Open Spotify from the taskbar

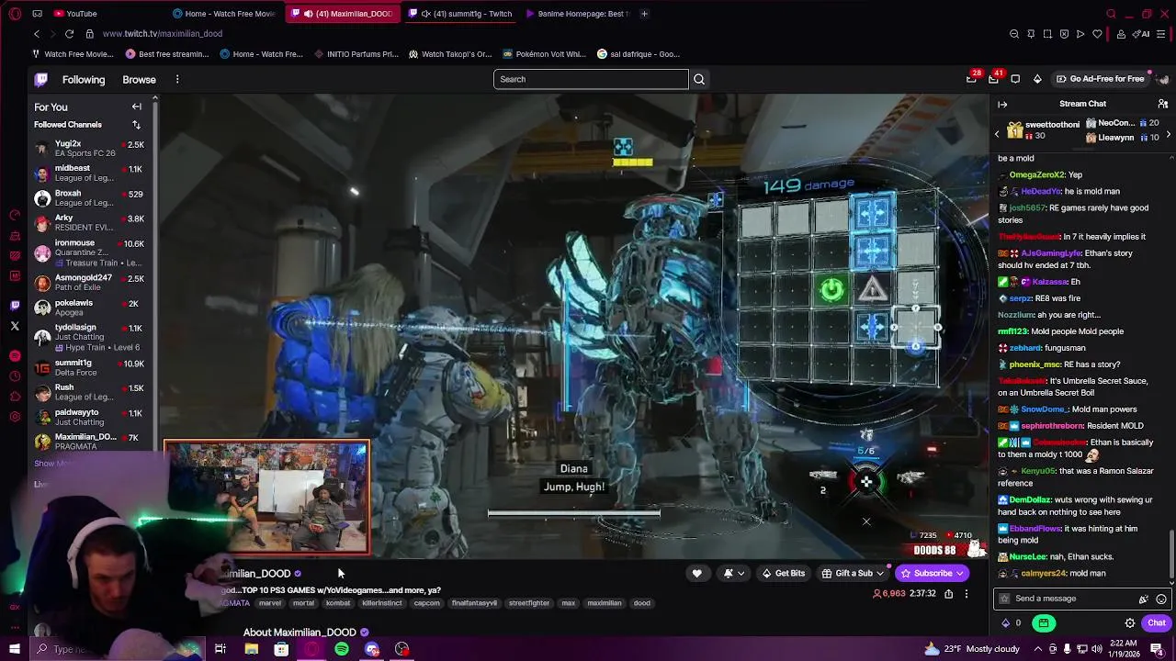tap(342, 649)
